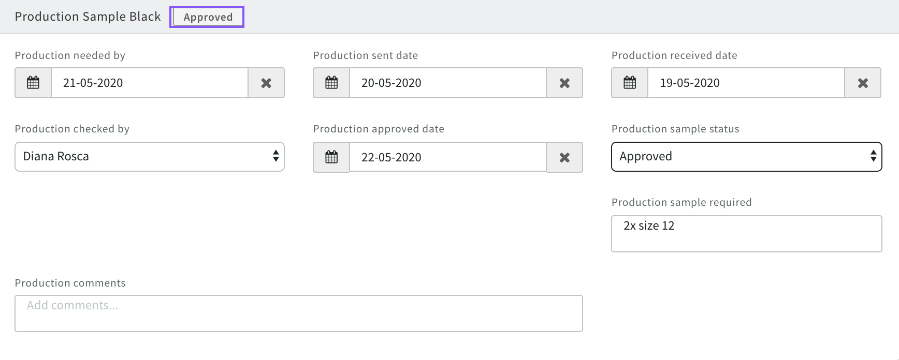
Task: Clear the Production sent date
Action: 564,83
